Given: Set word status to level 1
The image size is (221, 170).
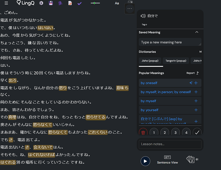Looking at the screenshot, I should (154, 132).
